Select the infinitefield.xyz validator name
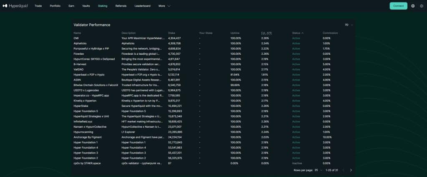This screenshot has width=427, height=177. (x=83, y=121)
